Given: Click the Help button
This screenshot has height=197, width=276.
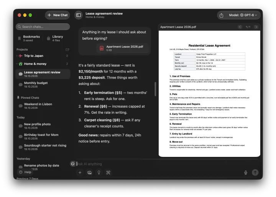Looking at the screenshot, I should [25, 172].
